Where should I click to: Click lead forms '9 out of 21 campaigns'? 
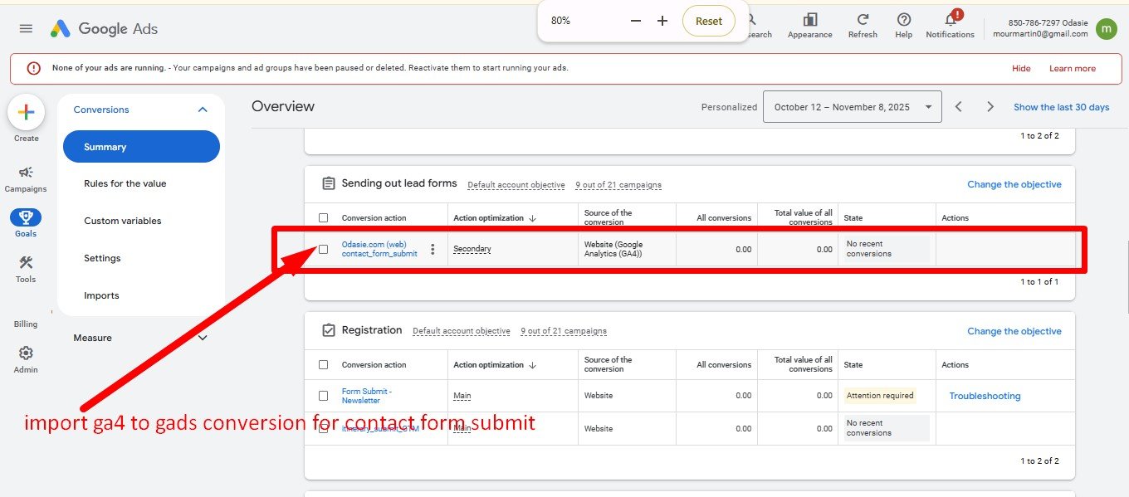tap(618, 185)
